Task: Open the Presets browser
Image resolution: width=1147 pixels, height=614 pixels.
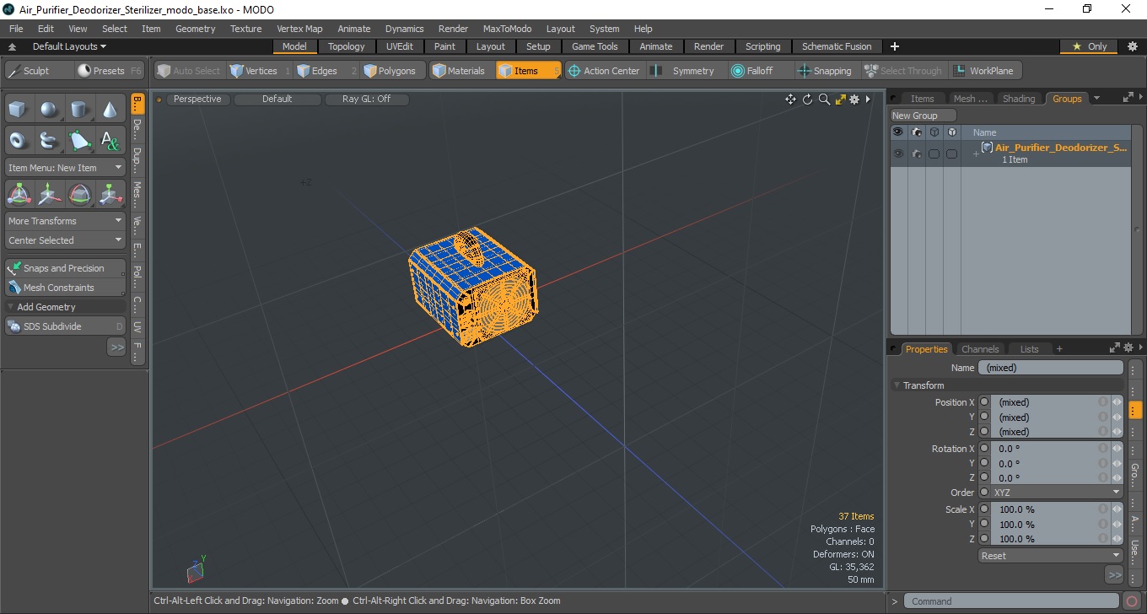Action: [110, 71]
